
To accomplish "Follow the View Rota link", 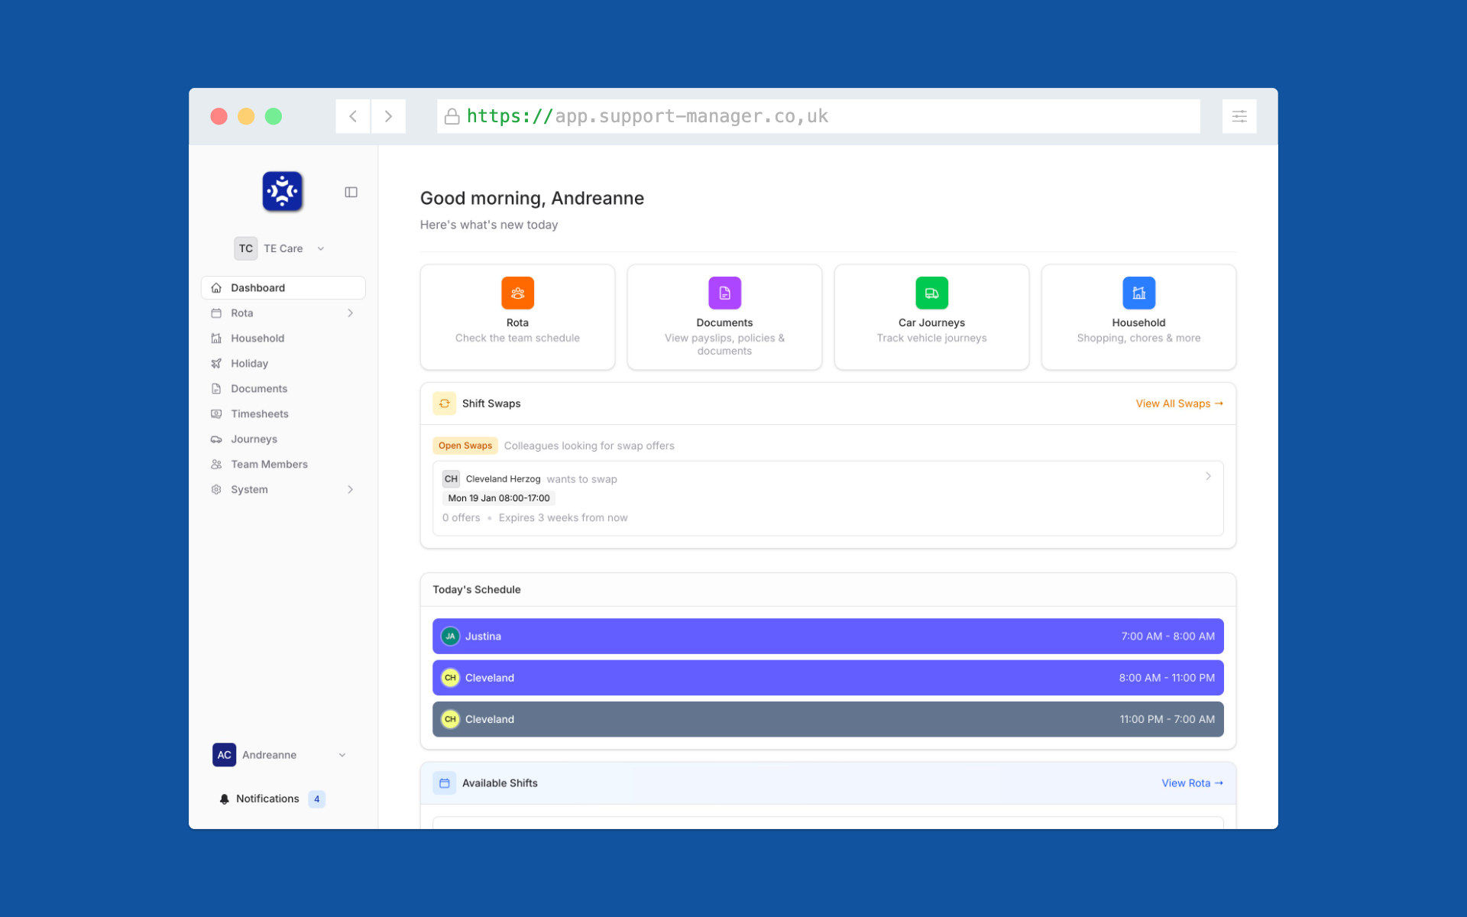I will (1191, 783).
